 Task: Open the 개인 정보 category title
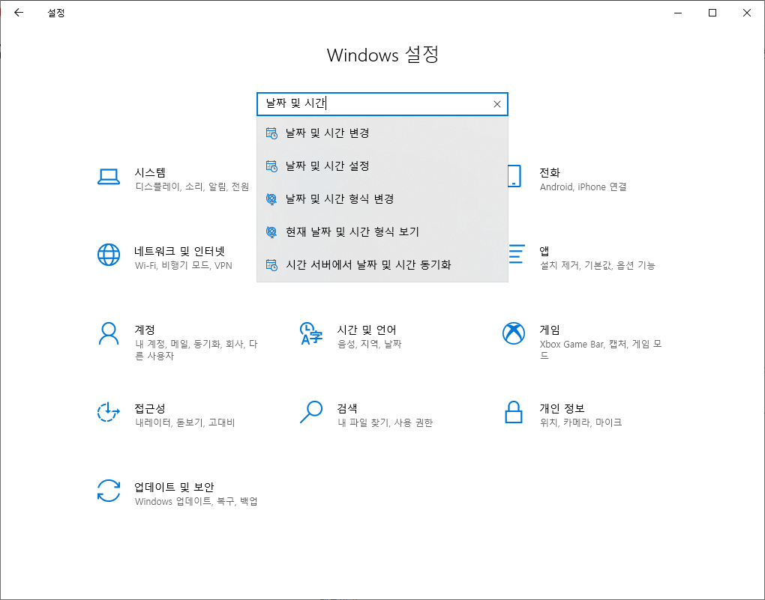pos(562,408)
